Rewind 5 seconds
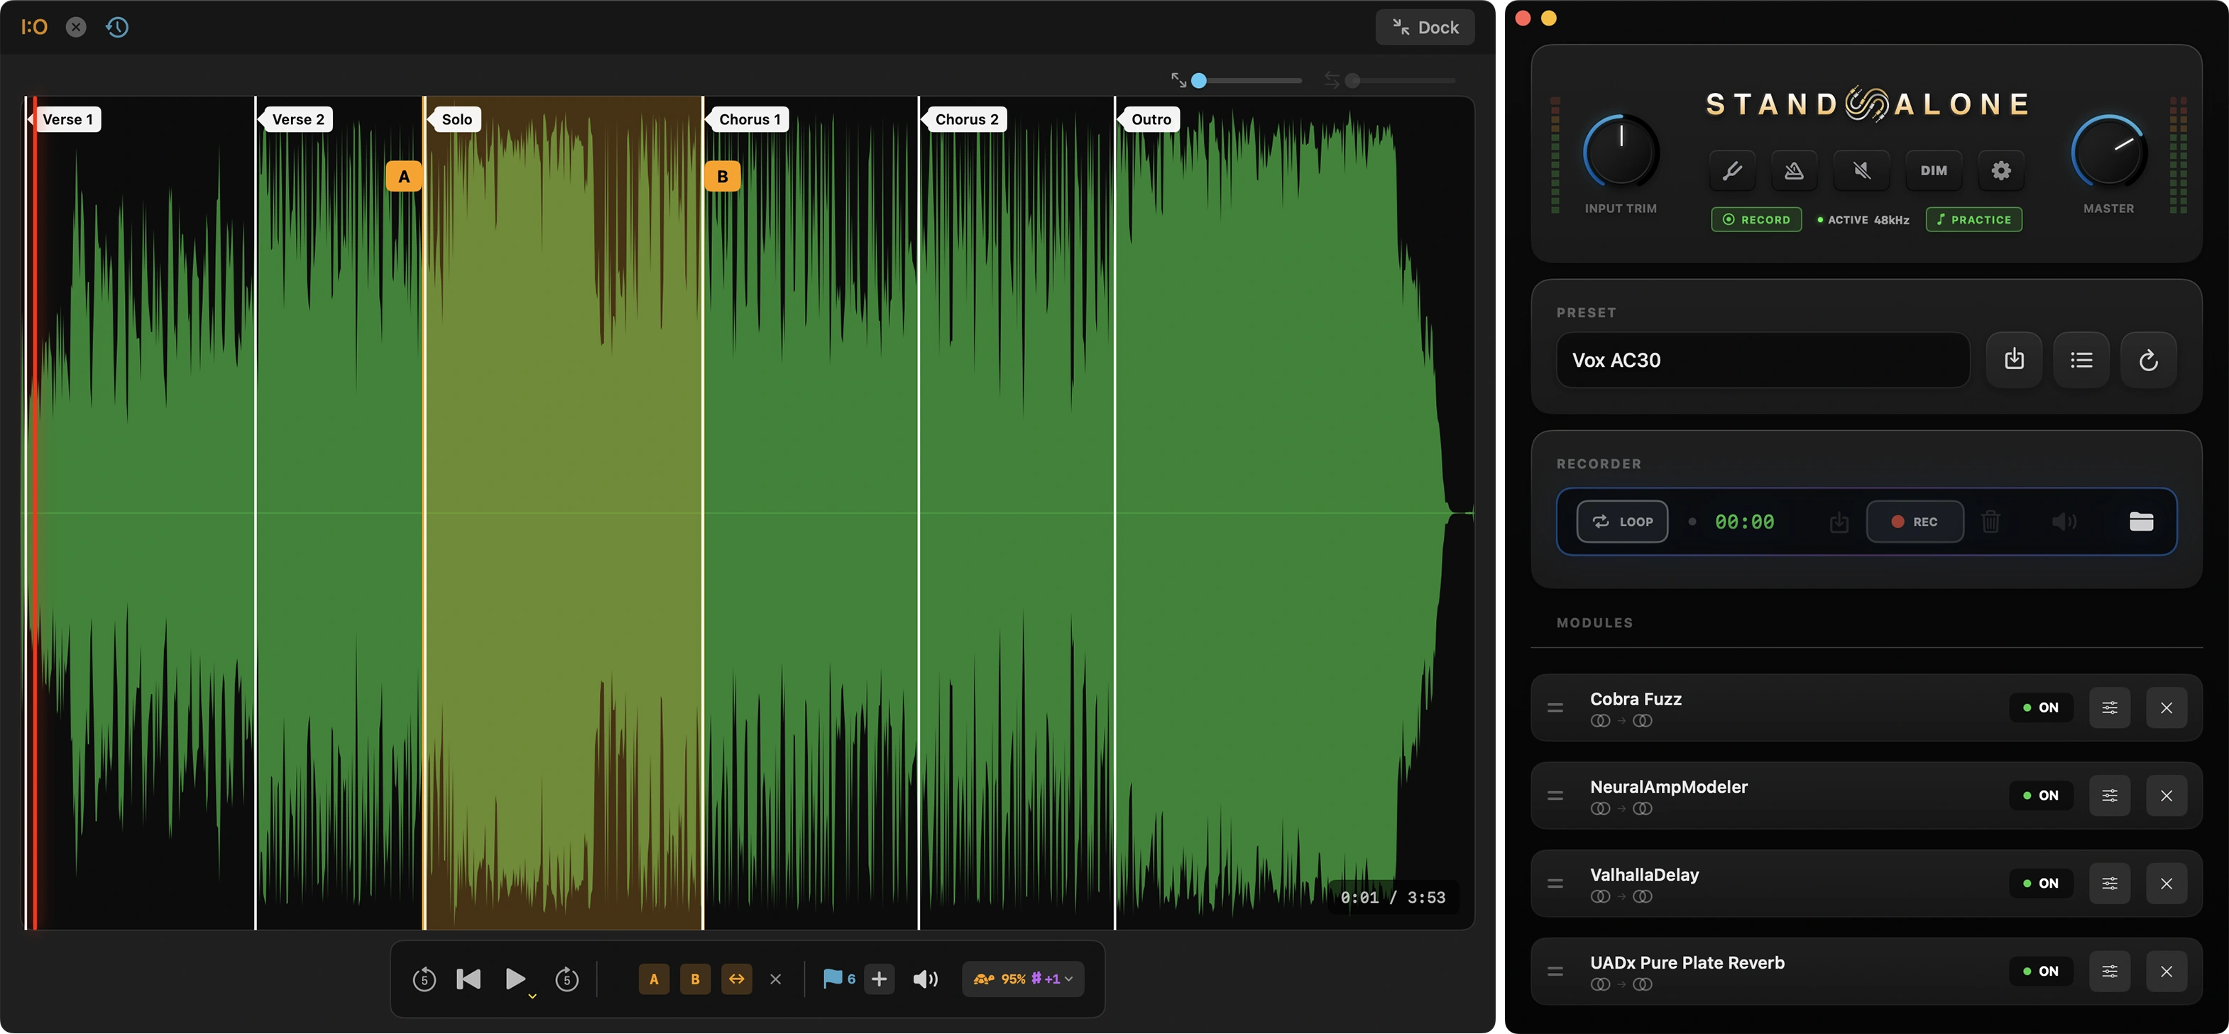2229x1034 pixels. [x=424, y=979]
